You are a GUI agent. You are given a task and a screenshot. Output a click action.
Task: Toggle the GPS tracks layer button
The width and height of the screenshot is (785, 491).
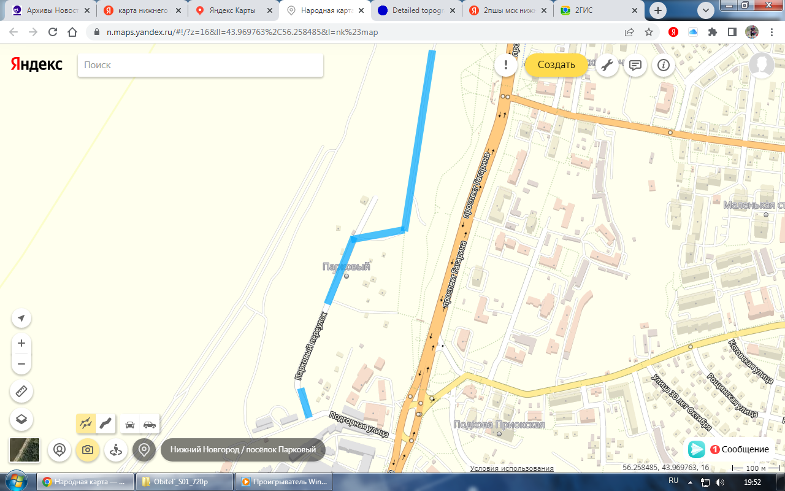tap(86, 423)
